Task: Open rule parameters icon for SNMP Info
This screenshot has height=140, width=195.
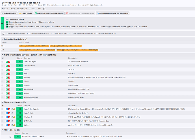Action: pos(12,121)
